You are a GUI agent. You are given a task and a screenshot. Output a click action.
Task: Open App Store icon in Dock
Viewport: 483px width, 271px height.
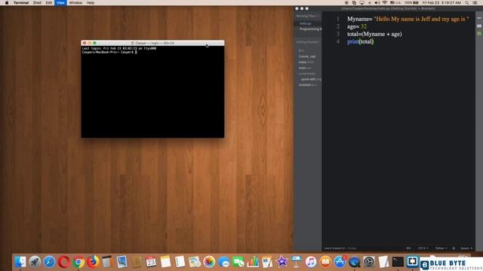340,262
